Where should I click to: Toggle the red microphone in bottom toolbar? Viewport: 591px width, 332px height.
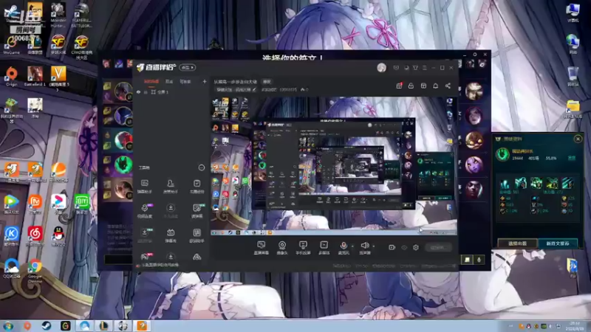pyautogui.click(x=344, y=248)
